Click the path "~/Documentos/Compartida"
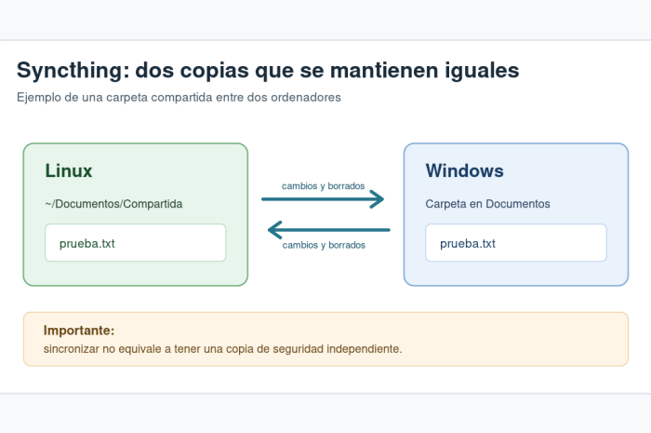Screen dimensions: 651x433 pos(113,204)
